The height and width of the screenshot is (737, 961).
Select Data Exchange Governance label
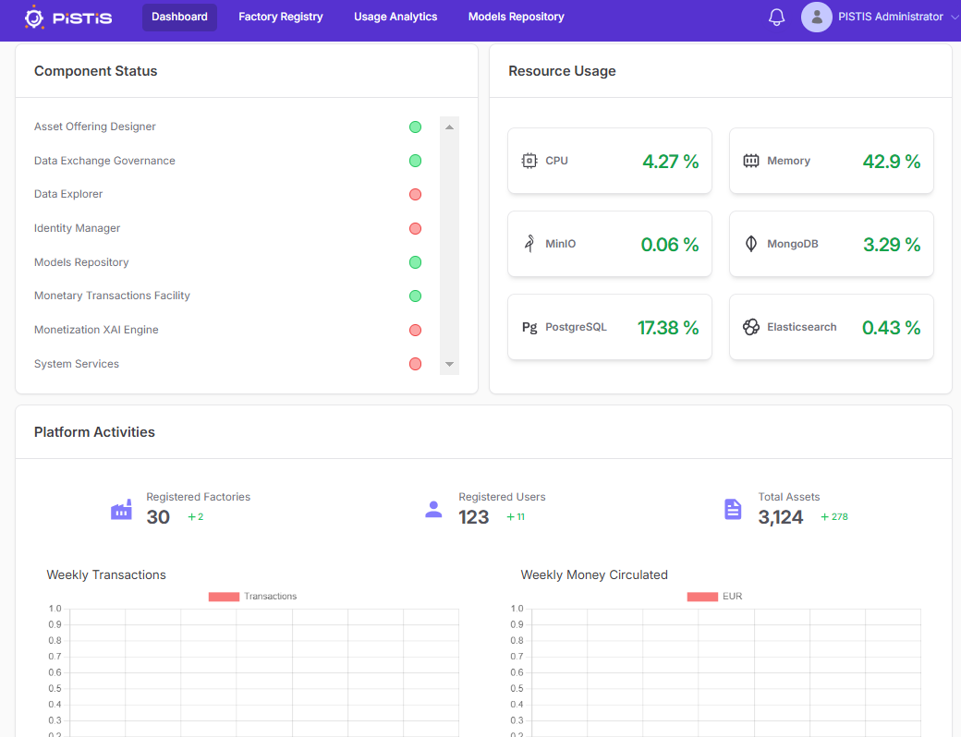coord(104,161)
